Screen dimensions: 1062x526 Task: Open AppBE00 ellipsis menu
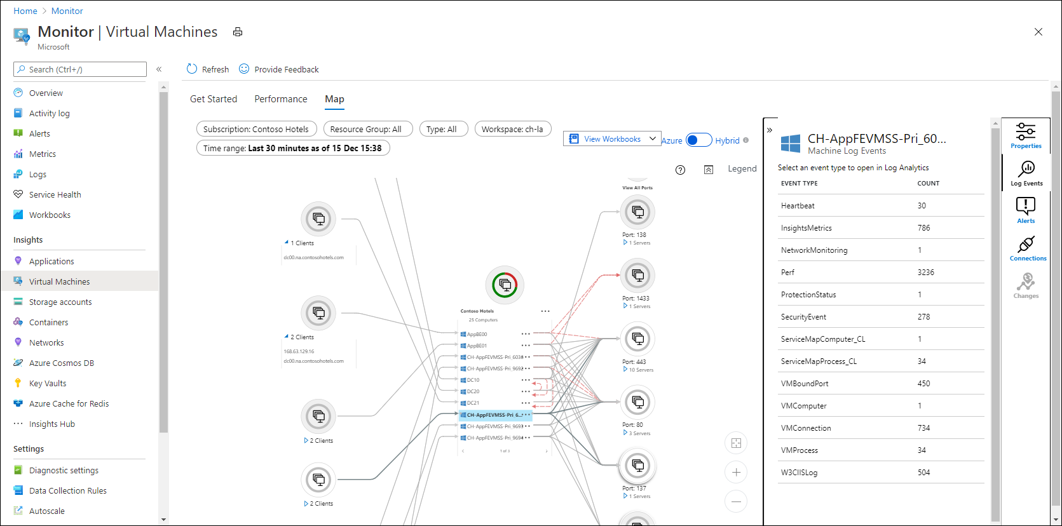(x=526, y=334)
